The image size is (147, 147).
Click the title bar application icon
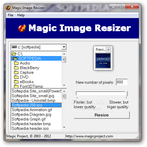click(8, 8)
